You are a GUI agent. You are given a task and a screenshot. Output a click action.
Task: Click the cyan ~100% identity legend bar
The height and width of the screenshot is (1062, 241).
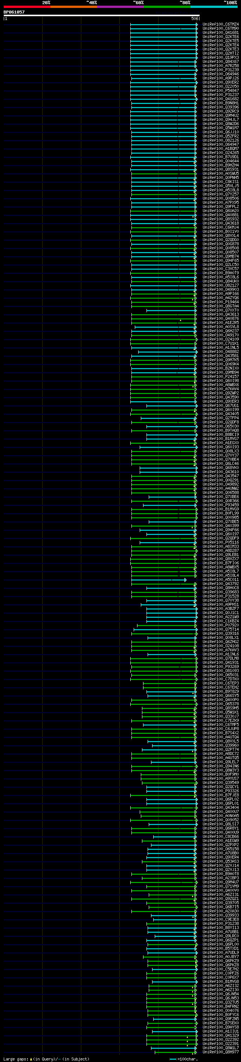pos(214,7)
